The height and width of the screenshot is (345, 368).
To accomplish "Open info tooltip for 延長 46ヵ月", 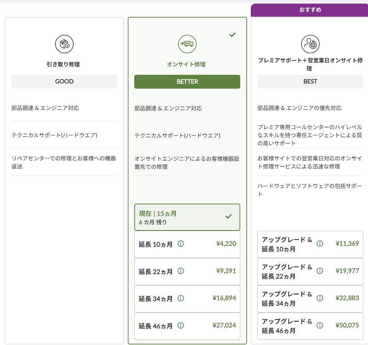I will tap(181, 326).
